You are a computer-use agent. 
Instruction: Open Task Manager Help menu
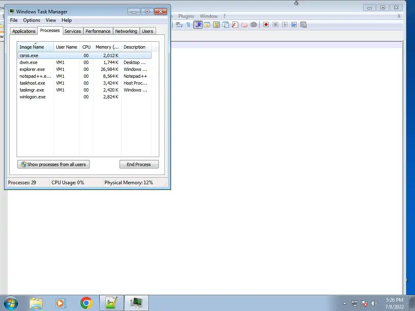click(66, 20)
